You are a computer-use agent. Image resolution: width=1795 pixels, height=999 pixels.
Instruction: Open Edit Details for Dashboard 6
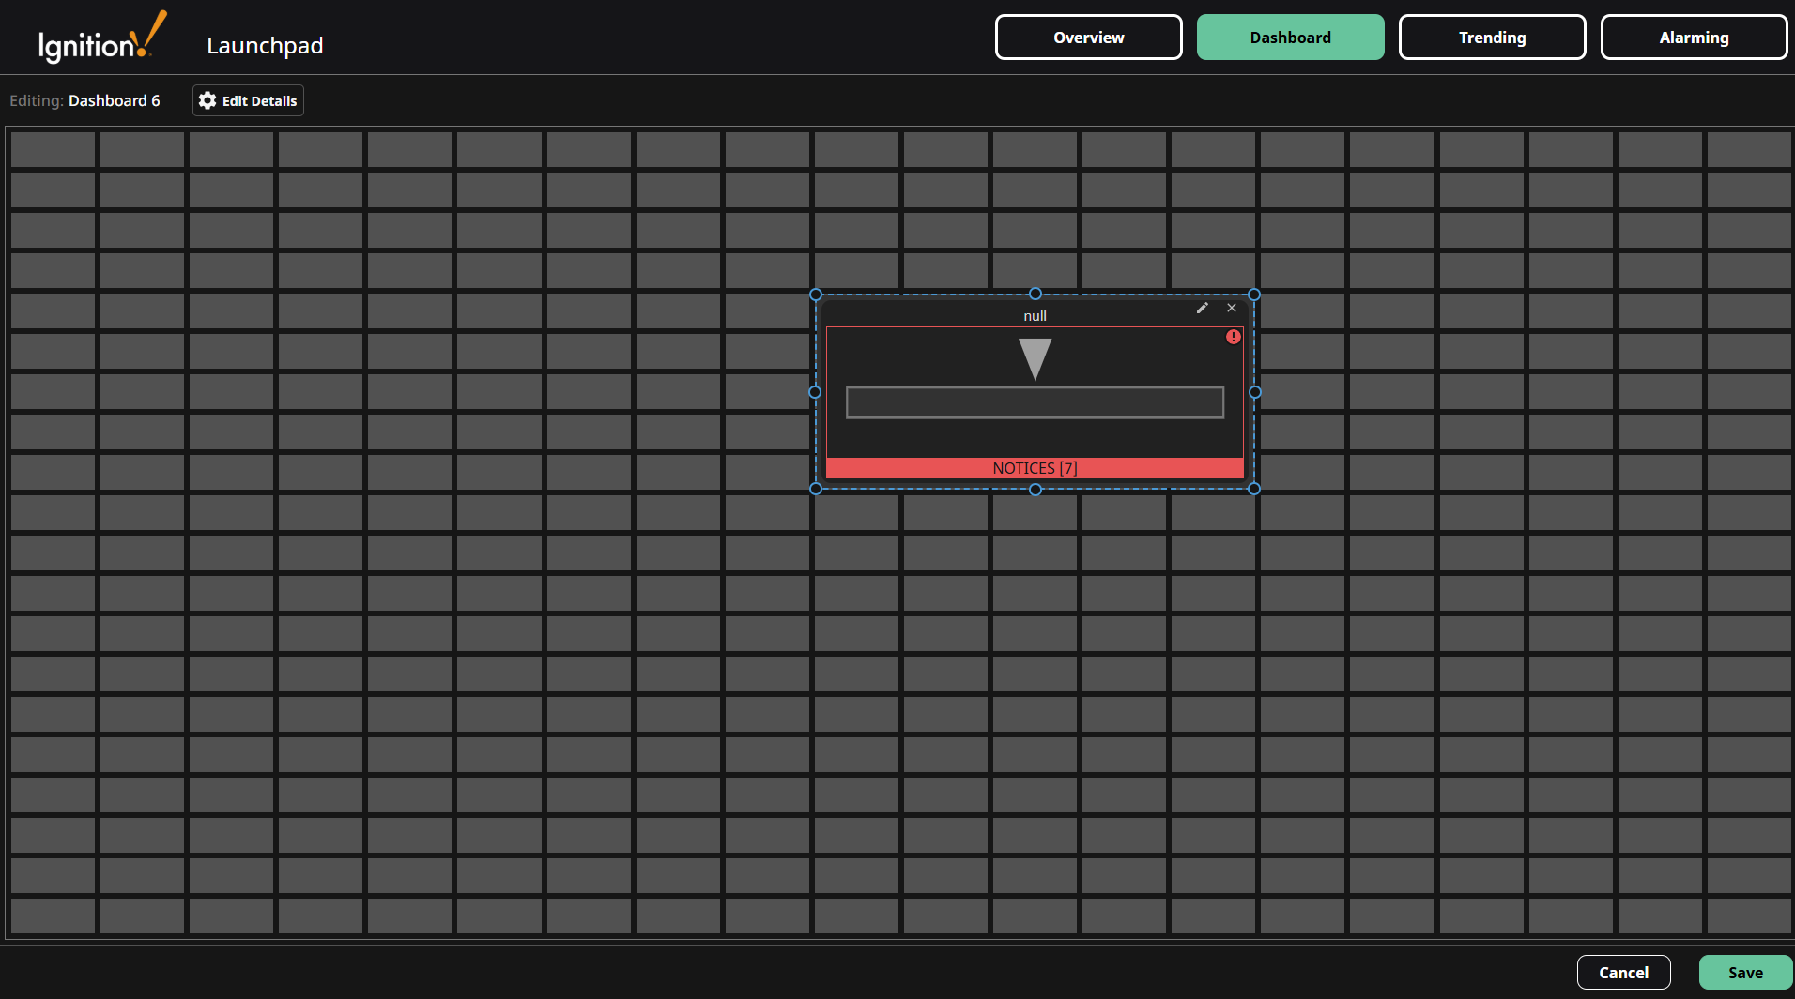247,100
